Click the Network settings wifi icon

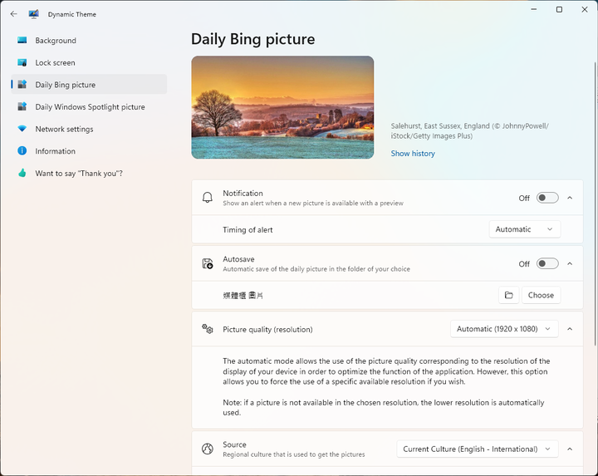pos(22,129)
